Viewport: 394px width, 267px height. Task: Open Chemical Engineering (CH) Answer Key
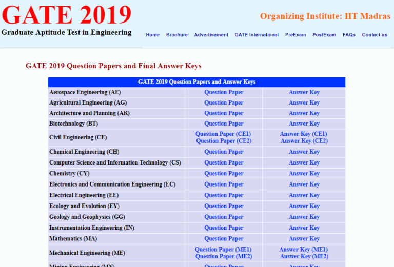[x=304, y=152]
